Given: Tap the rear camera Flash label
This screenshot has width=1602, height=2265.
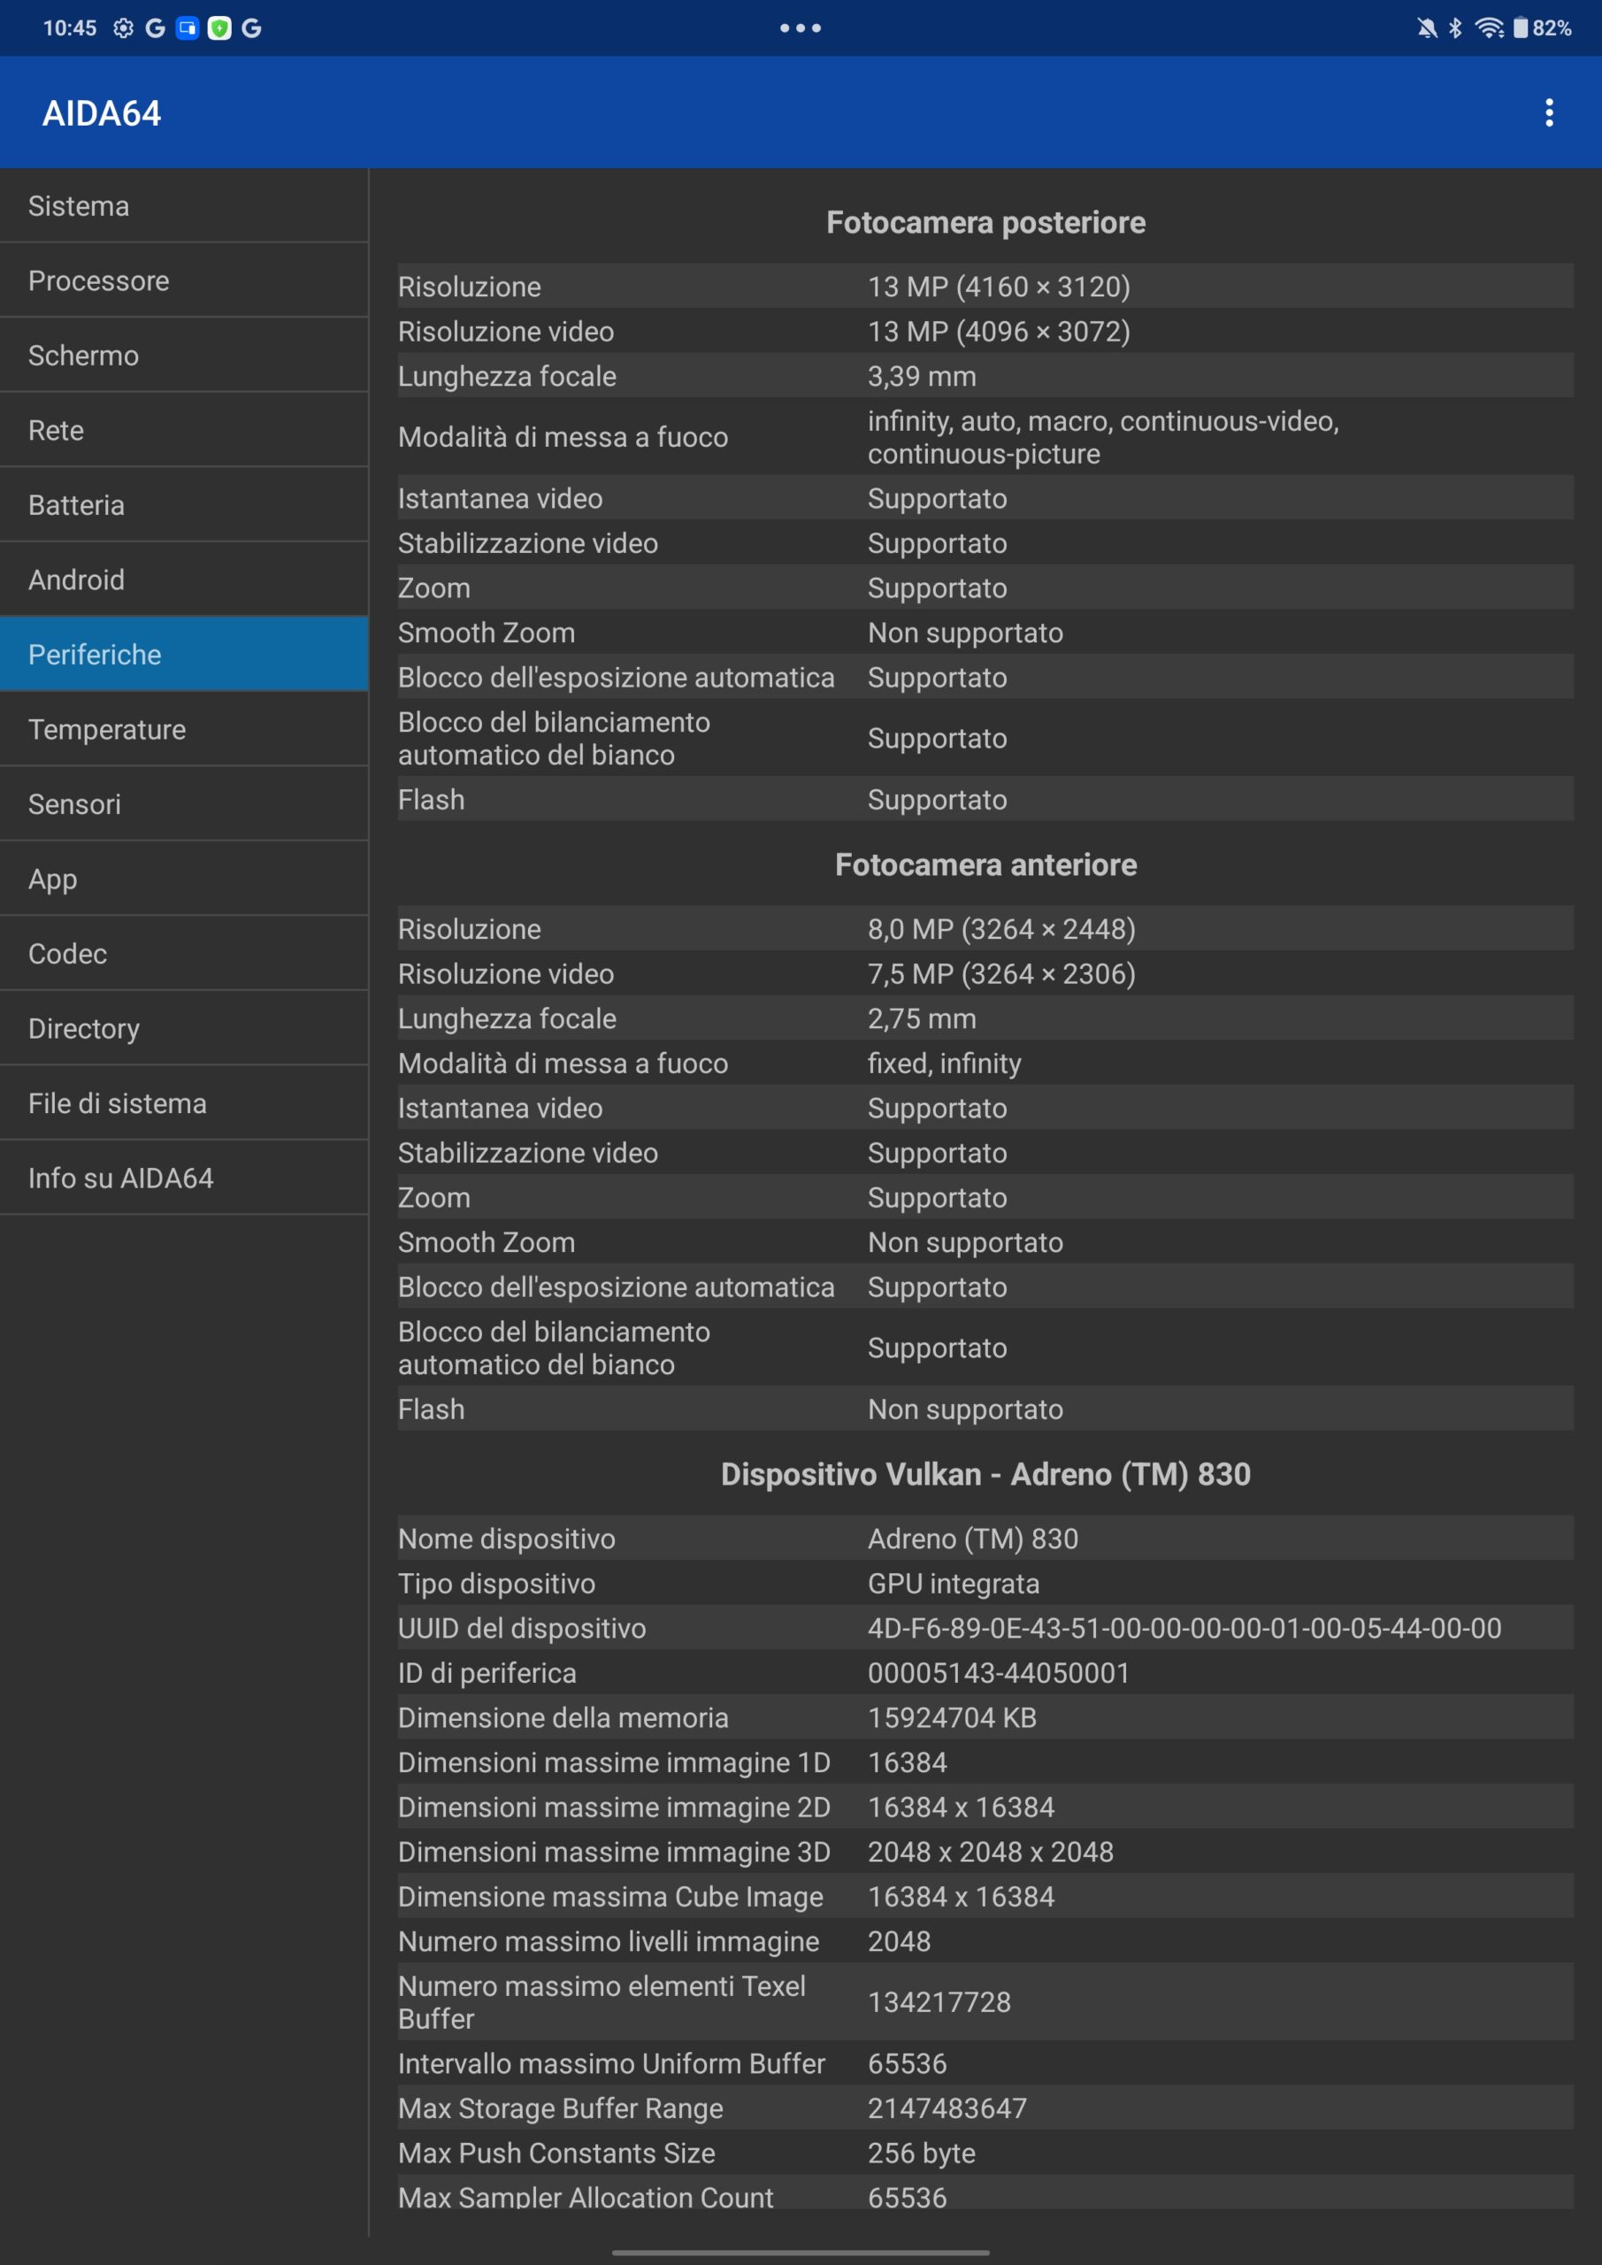Looking at the screenshot, I should click(x=431, y=799).
